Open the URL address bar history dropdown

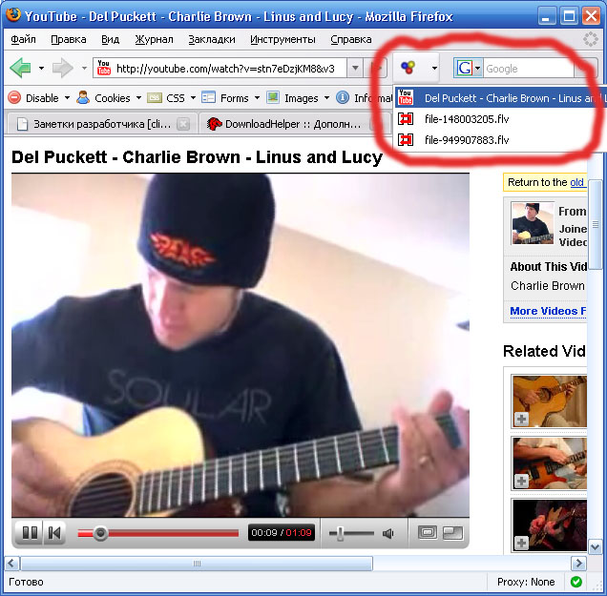354,68
